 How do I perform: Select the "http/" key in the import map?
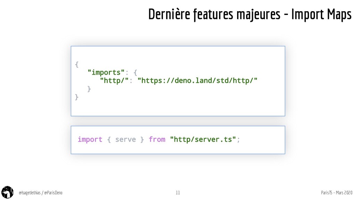[114, 81]
